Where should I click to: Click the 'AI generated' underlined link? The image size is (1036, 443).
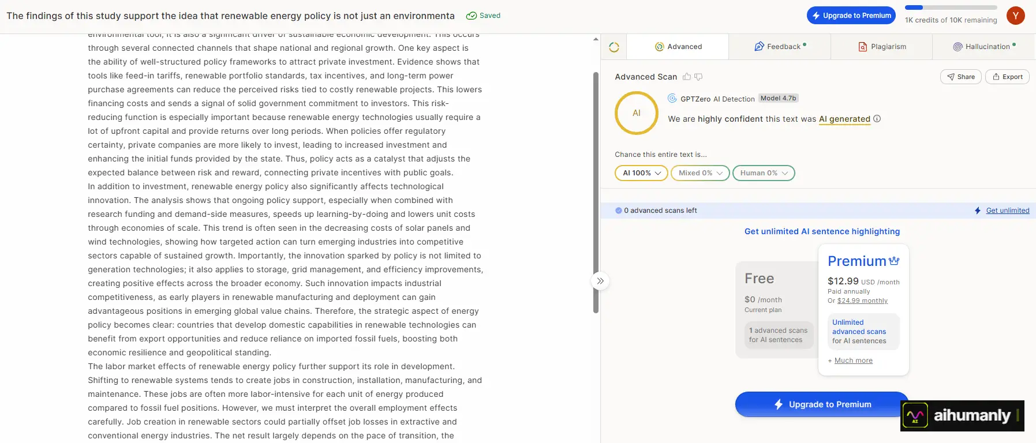[x=844, y=119]
